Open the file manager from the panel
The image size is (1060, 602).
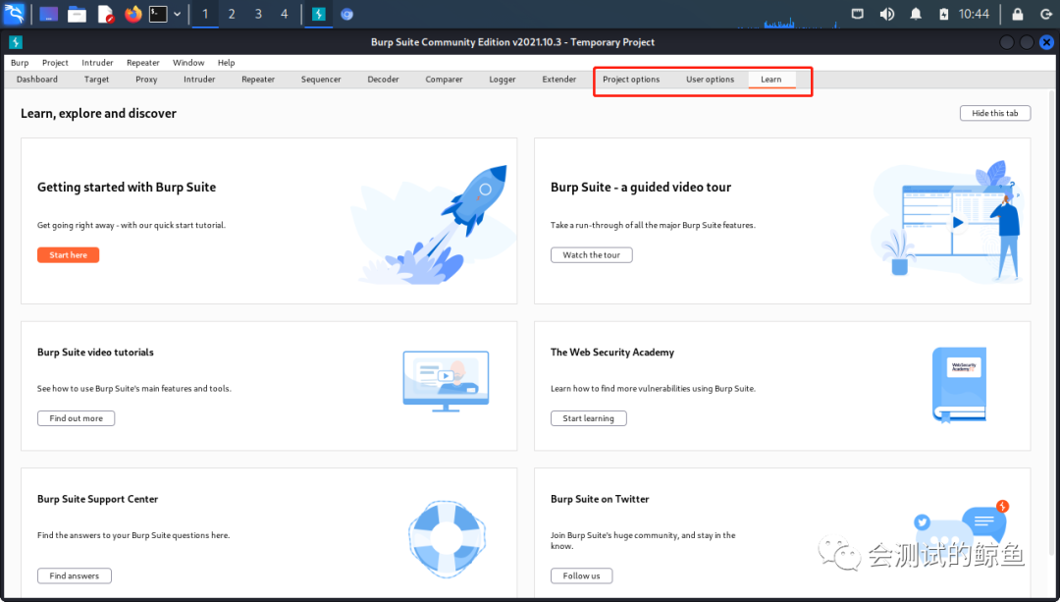[x=78, y=14]
